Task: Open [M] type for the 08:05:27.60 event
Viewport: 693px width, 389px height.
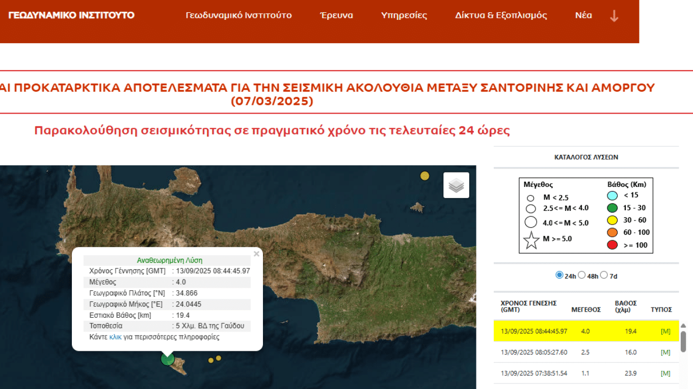Action: click(x=665, y=352)
